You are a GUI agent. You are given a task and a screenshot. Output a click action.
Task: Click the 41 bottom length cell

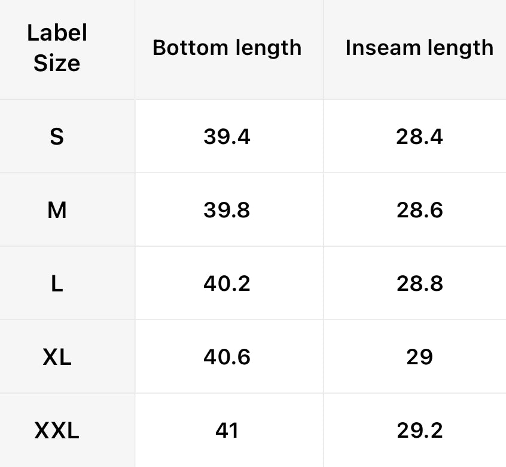[x=227, y=431]
